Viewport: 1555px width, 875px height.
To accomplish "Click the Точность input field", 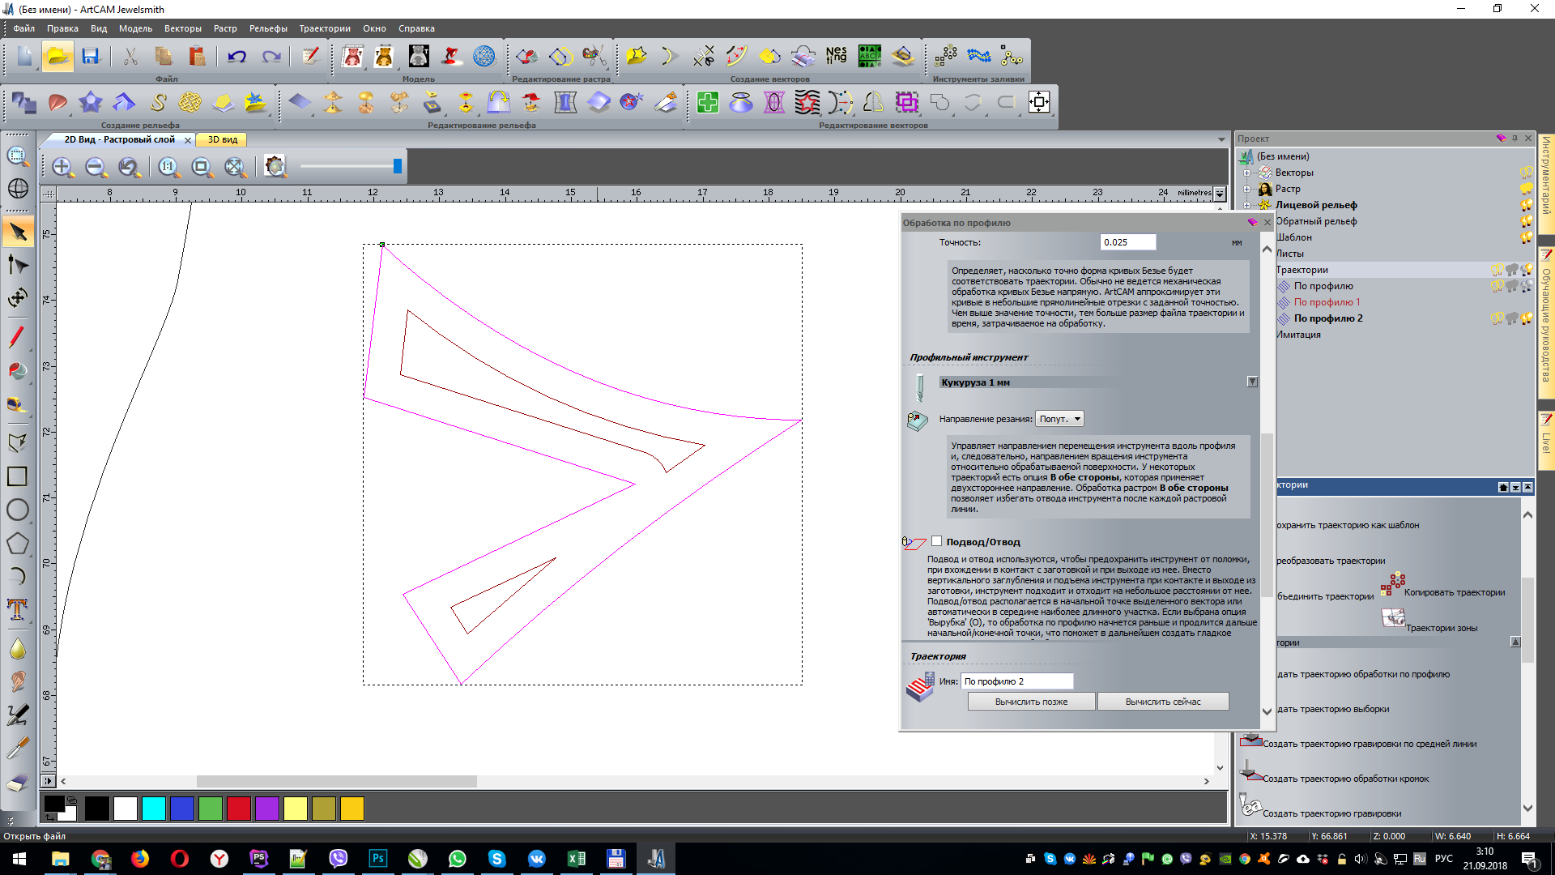I will point(1127,242).
